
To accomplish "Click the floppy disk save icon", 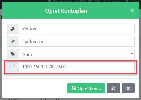I will pos(73,88).
